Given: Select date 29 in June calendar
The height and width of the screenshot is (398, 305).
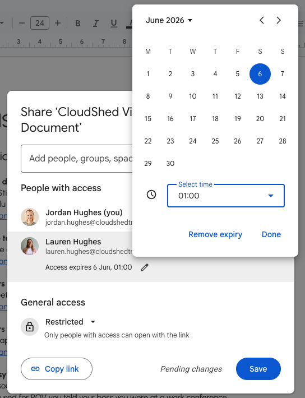Looking at the screenshot, I should [148, 164].
